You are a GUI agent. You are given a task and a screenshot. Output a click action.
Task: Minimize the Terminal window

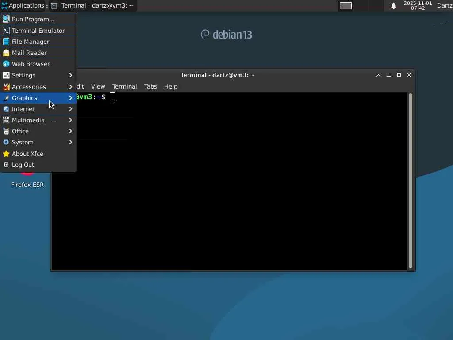coord(388,75)
